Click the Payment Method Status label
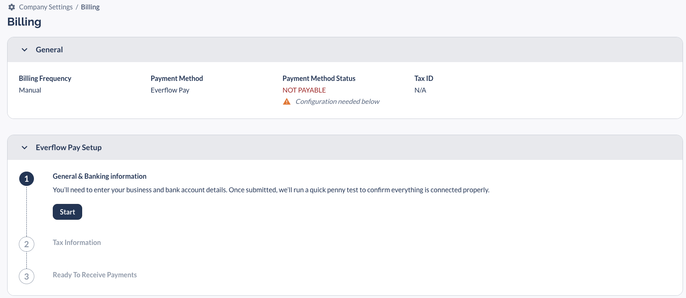The image size is (686, 298). (318, 78)
